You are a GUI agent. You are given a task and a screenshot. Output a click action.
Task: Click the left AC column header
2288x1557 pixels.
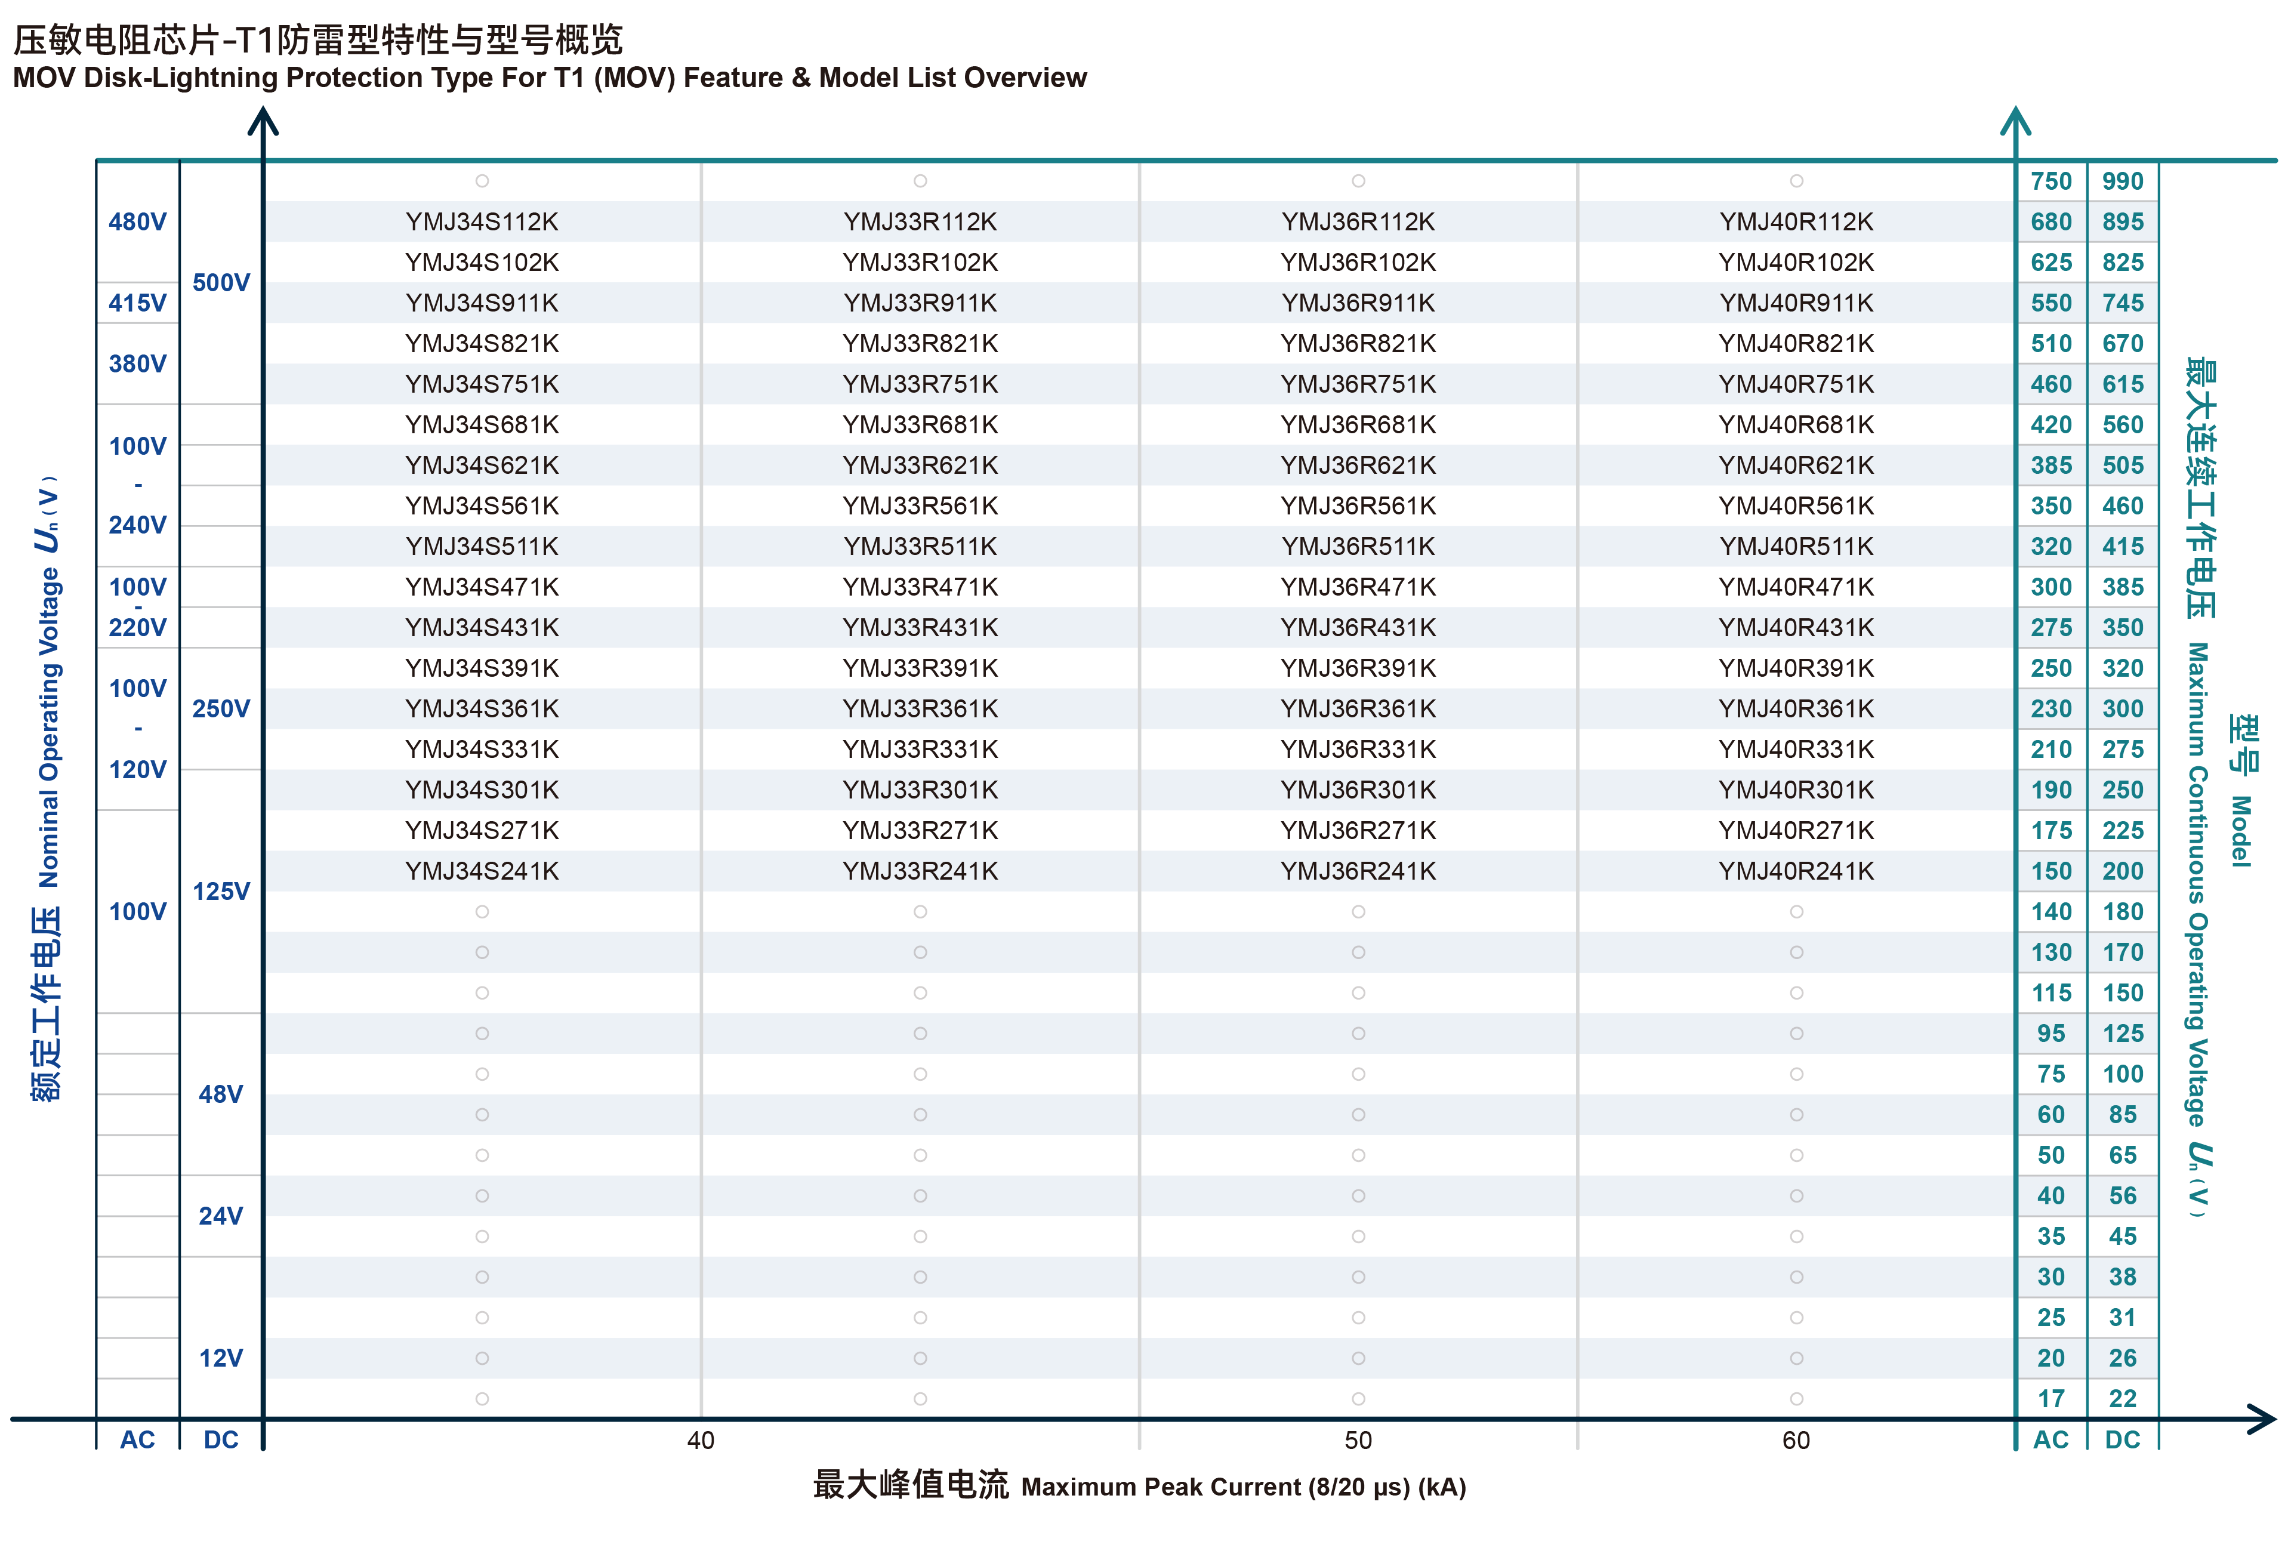coord(137,1440)
